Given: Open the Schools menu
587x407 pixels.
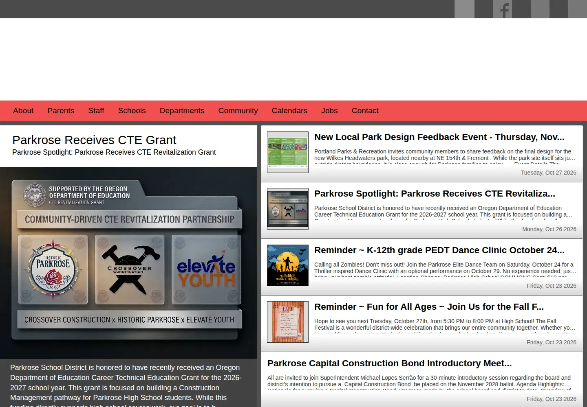Looking at the screenshot, I should click(x=132, y=111).
